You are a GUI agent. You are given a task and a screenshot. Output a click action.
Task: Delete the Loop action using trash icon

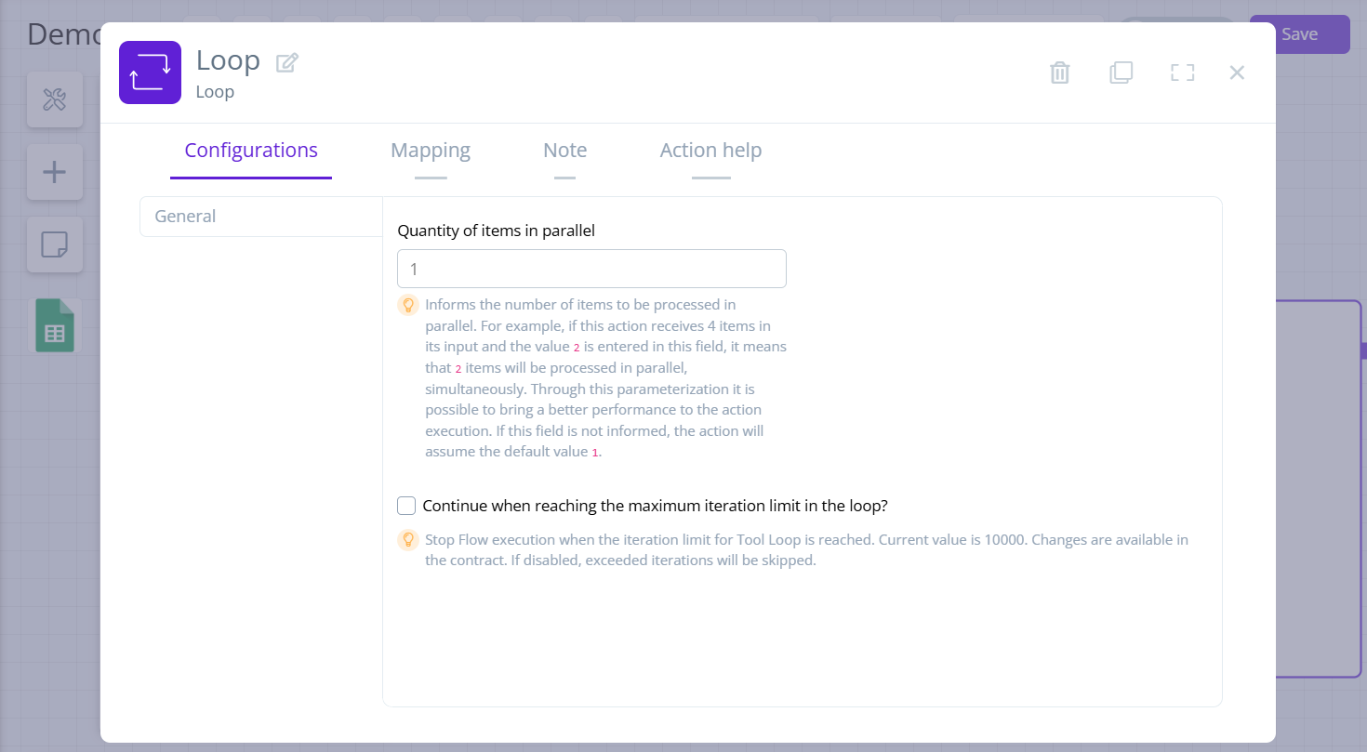tap(1059, 72)
